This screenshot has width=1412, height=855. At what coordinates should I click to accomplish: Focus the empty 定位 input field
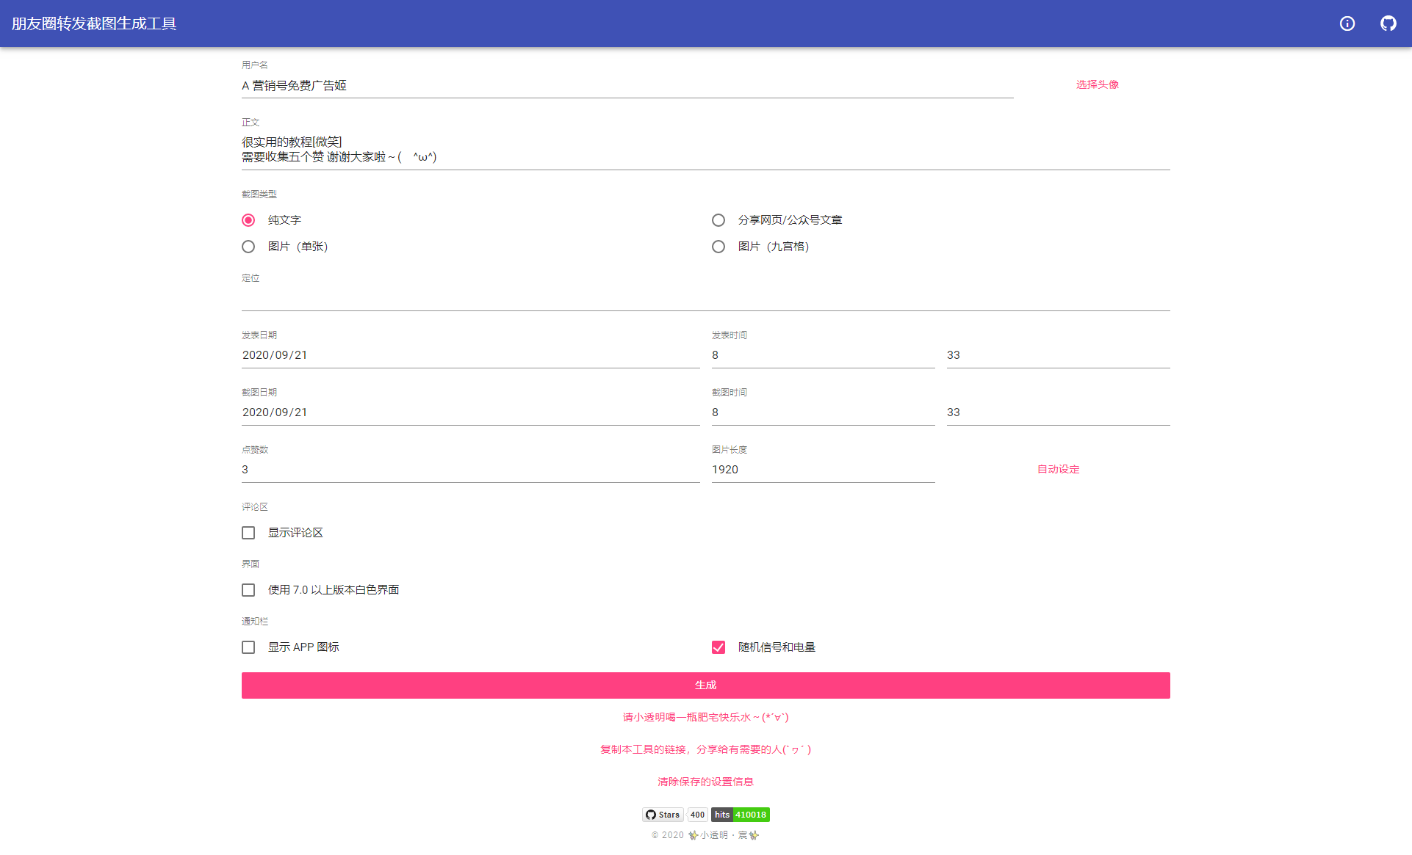click(x=706, y=298)
